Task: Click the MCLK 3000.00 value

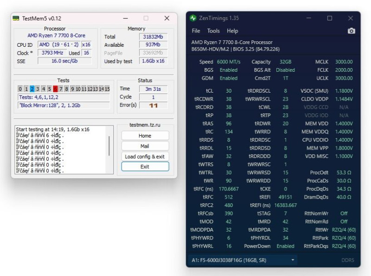Action: click(344, 62)
